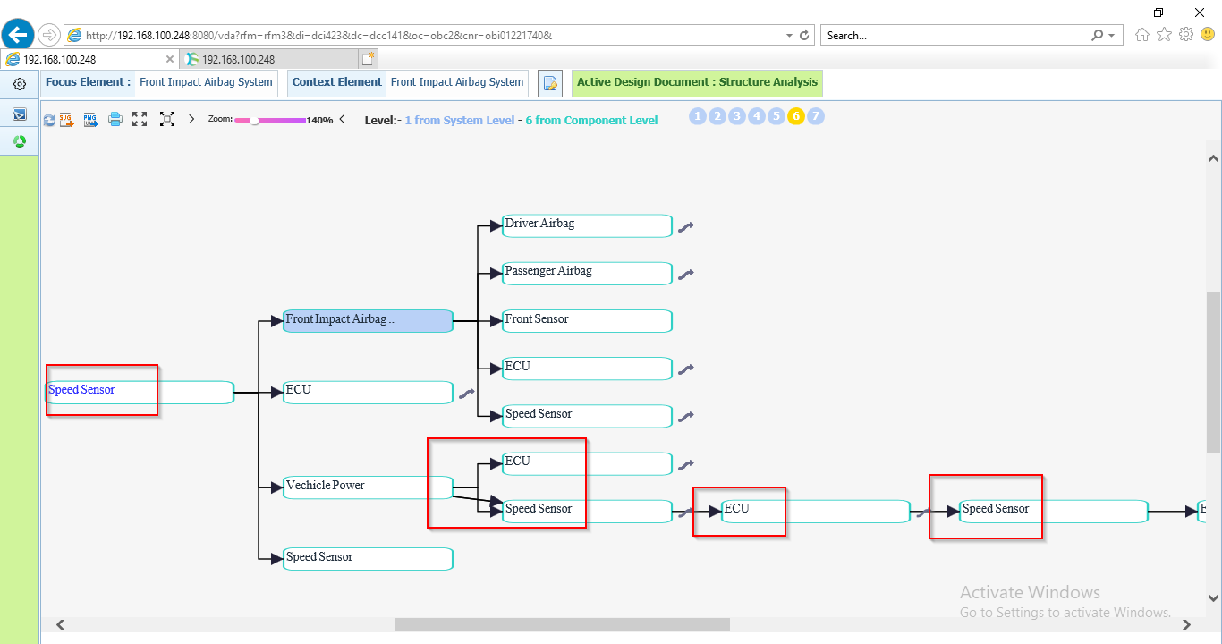1222x644 pixels.
Task: Open link arrow beside Passenger Airbag
Action: pos(686,275)
